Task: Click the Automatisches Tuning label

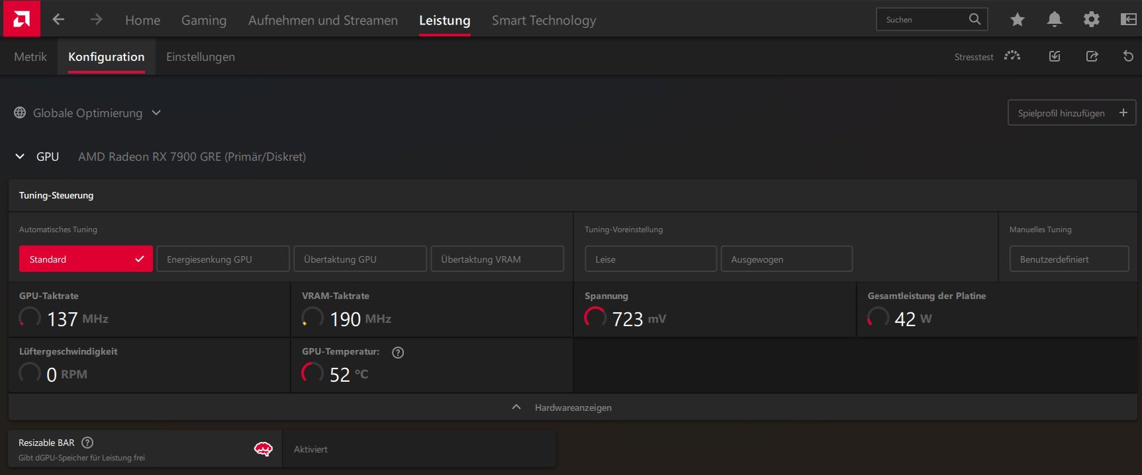Action: click(x=58, y=230)
